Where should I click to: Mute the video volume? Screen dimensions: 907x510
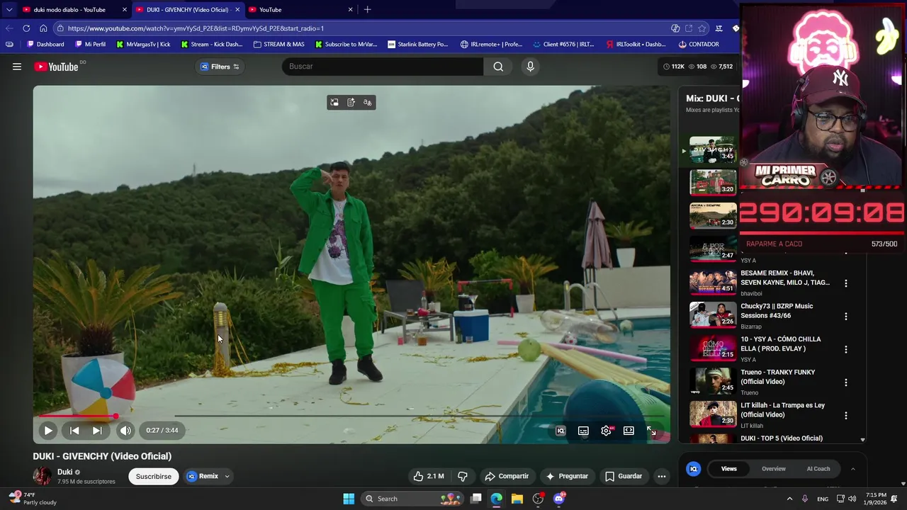[125, 431]
